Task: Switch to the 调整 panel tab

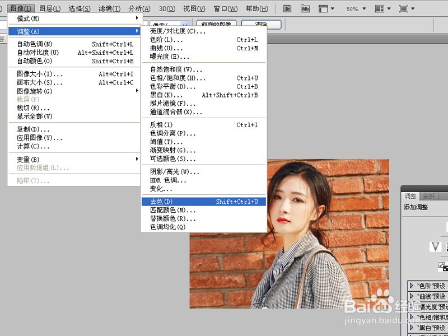Action: pyautogui.click(x=410, y=197)
